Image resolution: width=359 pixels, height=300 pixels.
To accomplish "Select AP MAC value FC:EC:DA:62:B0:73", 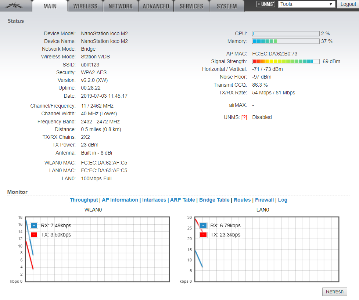I will click(275, 54).
